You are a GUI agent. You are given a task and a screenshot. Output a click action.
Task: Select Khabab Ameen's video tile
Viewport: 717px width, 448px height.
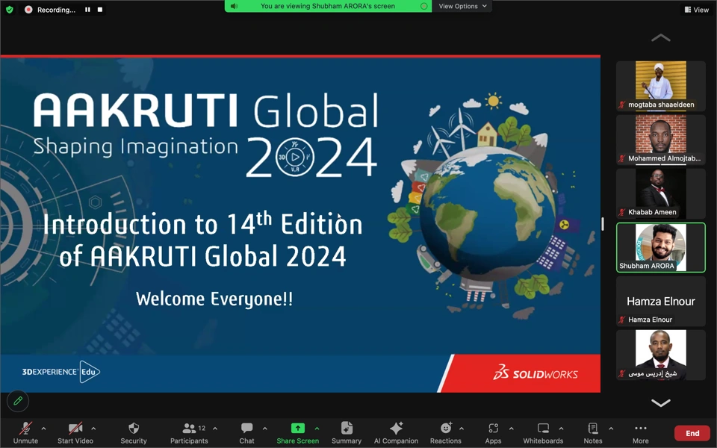(x=661, y=193)
